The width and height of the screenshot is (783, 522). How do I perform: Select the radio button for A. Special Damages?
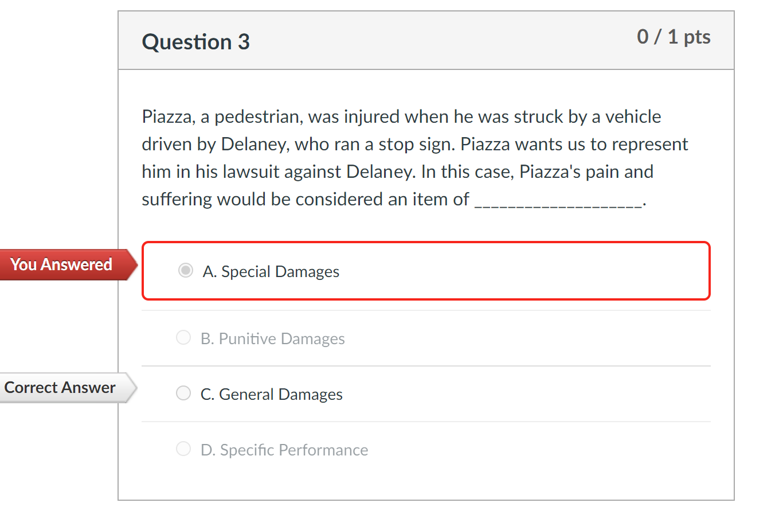[185, 270]
